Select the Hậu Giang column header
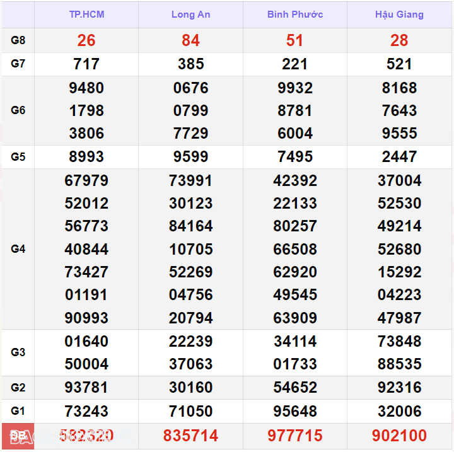This screenshot has width=454, height=452. pos(399,14)
